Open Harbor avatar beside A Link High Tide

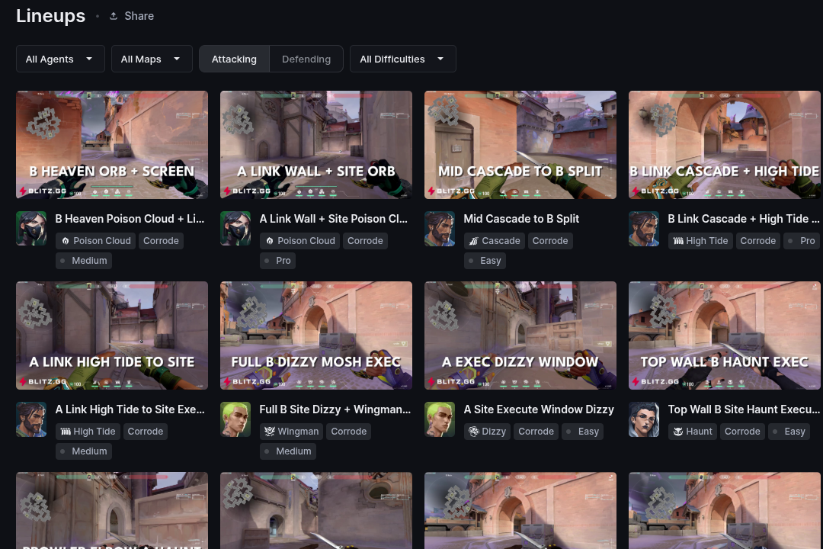coord(31,419)
